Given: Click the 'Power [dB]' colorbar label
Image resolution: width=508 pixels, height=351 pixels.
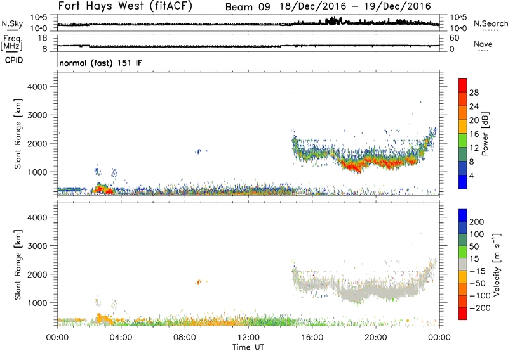Looking at the screenshot, I should pos(485,134).
